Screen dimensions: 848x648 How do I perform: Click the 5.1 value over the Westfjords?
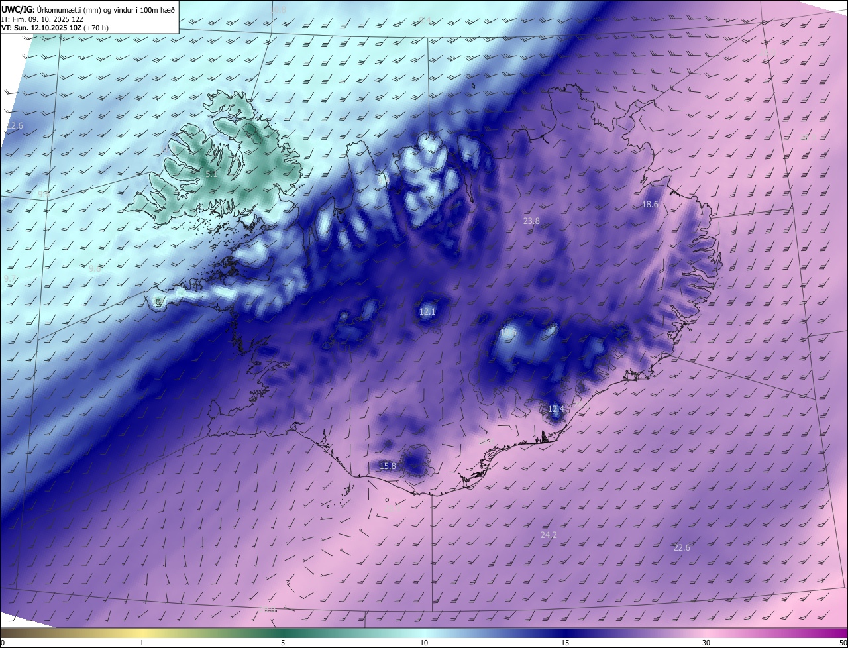tap(211, 174)
